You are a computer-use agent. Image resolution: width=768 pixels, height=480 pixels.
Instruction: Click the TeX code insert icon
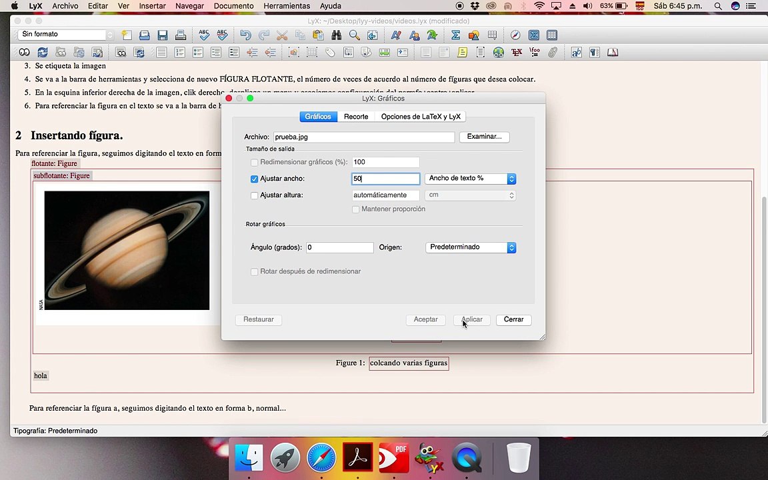tap(516, 52)
